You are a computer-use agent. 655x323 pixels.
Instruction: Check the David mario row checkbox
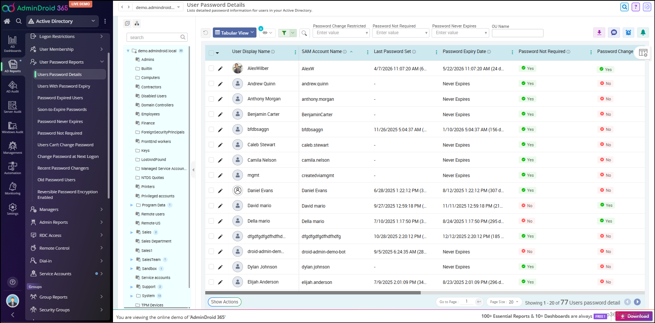pos(211,206)
